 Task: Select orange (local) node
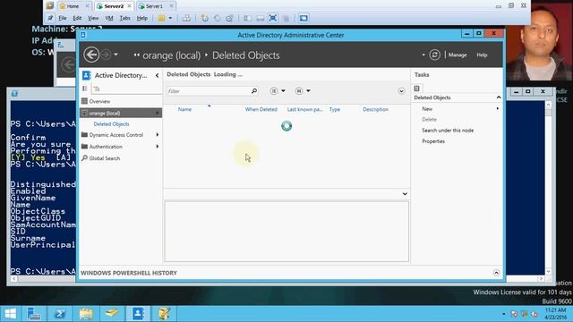121,113
